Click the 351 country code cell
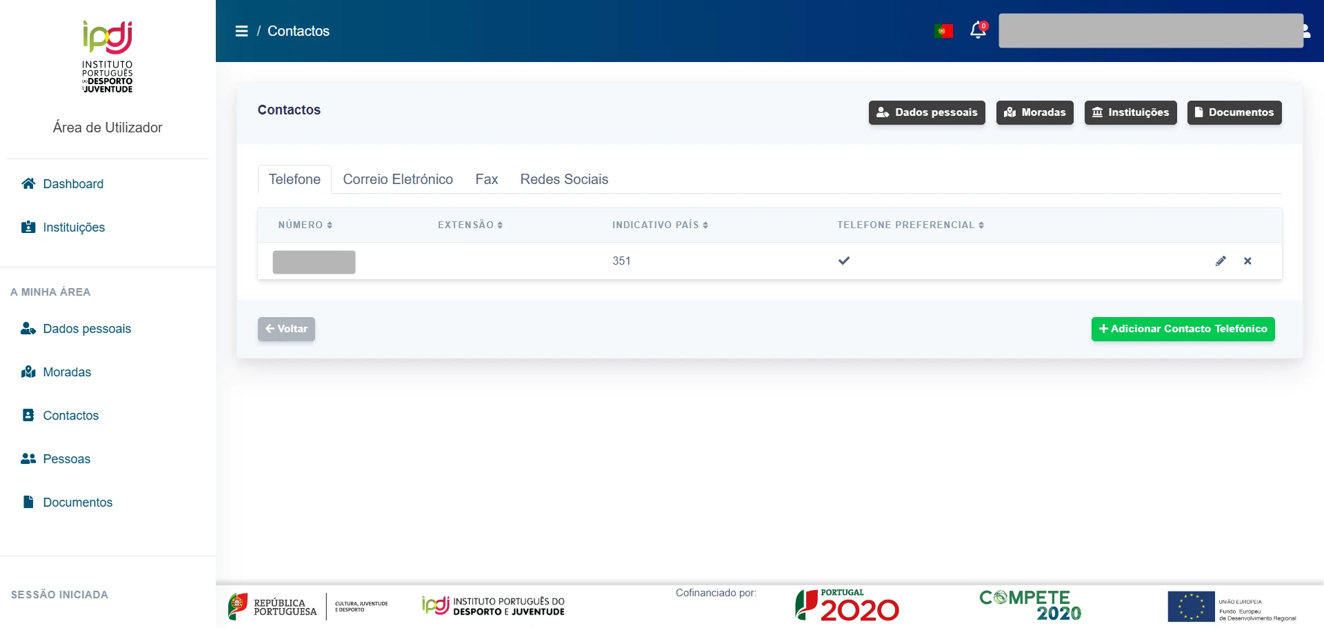The width and height of the screenshot is (1324, 628). pos(621,261)
